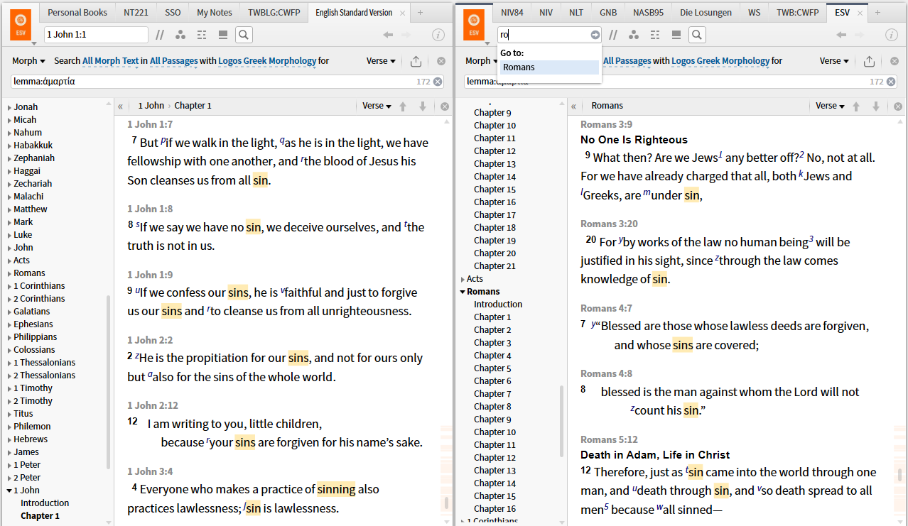Image resolution: width=908 pixels, height=526 pixels.
Task: Open right panel layout icon
Action: (676, 35)
